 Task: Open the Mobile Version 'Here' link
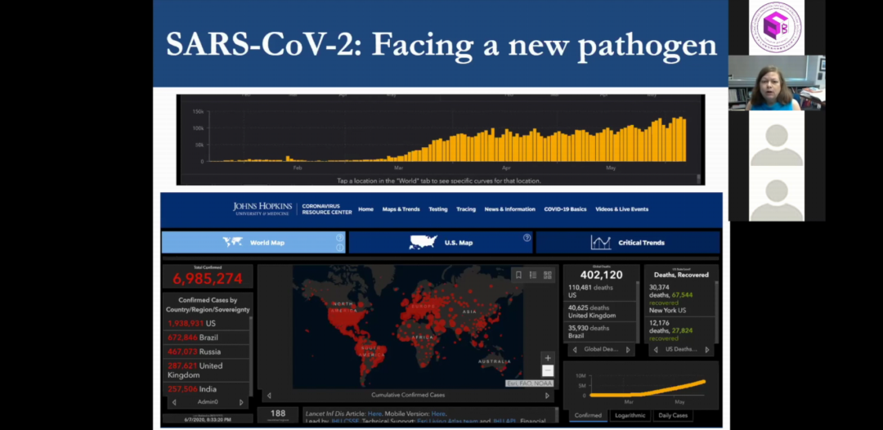click(x=438, y=414)
